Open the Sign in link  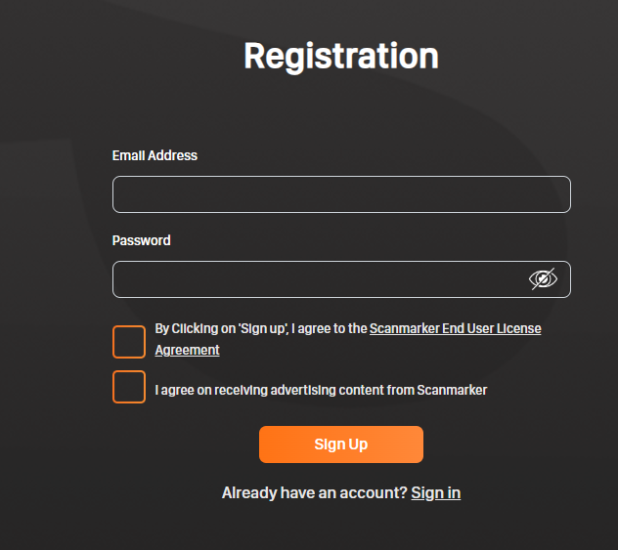click(x=435, y=493)
